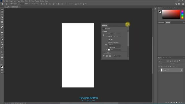This screenshot has height=104, width=185.
Task: Click the Home icon in options bar
Action: tap(3, 4)
